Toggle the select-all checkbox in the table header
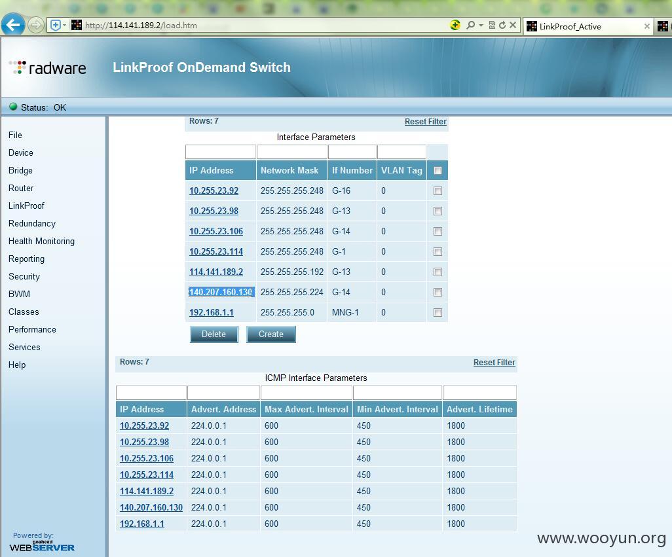672x557 pixels. [438, 170]
